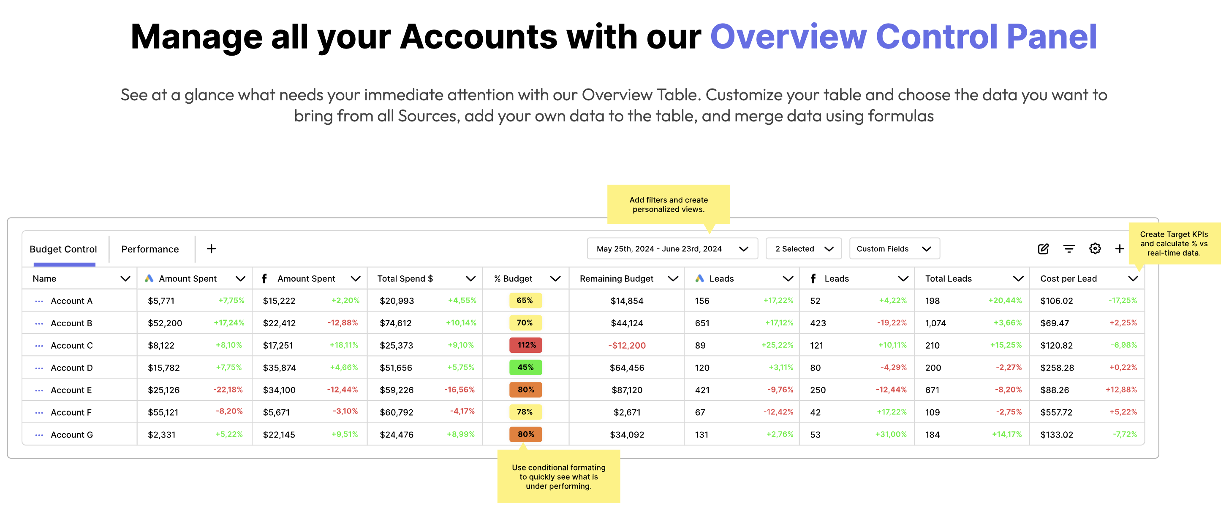Open Account D three-dot menu
This screenshot has height=516, width=1229.
(x=39, y=368)
